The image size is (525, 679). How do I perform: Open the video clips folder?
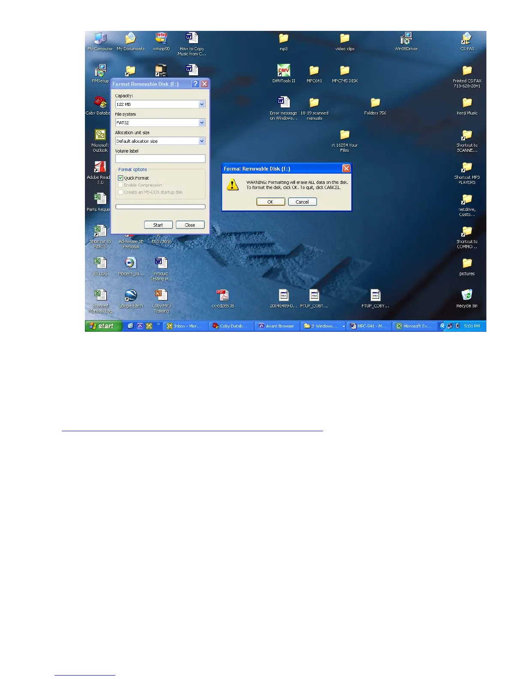(345, 42)
